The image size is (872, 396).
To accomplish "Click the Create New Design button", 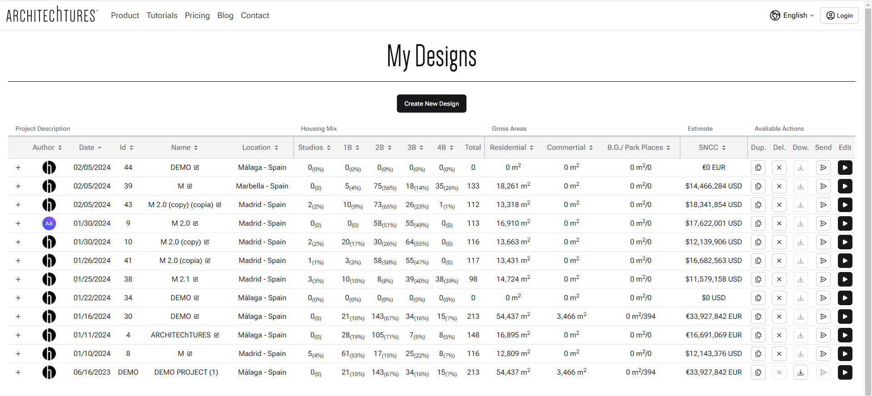I will [431, 104].
